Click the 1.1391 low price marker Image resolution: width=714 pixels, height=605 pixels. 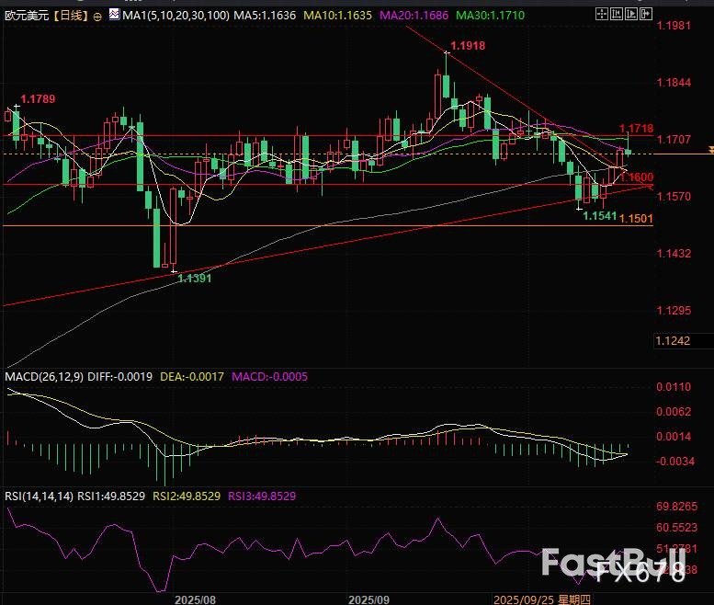click(195, 277)
